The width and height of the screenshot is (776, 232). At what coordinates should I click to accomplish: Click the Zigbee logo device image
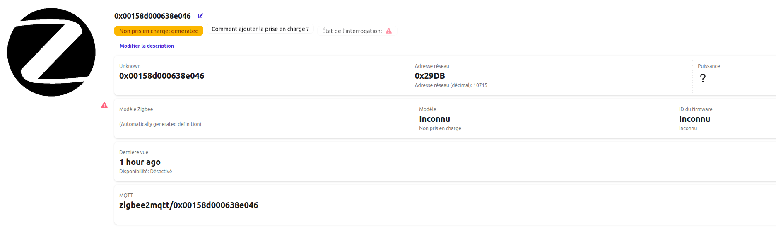[x=51, y=52]
